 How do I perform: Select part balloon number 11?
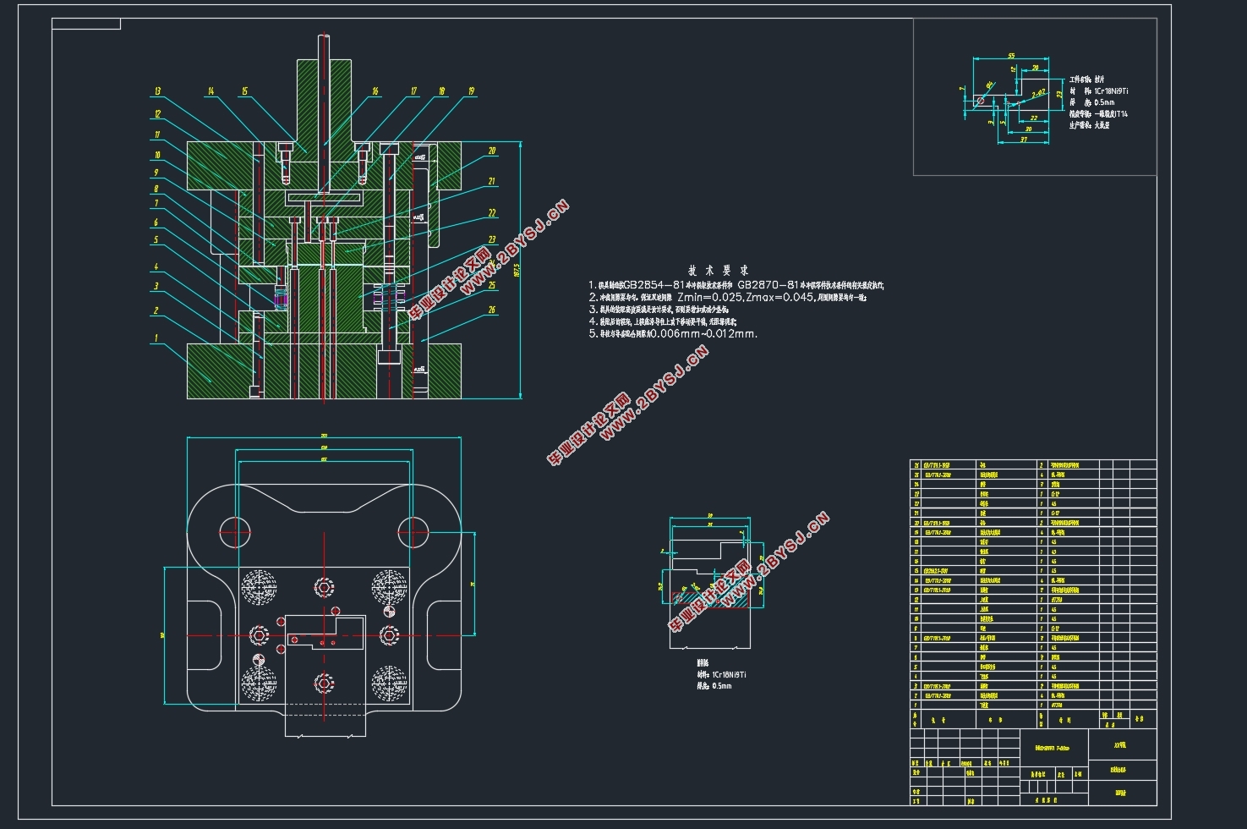tap(156, 135)
